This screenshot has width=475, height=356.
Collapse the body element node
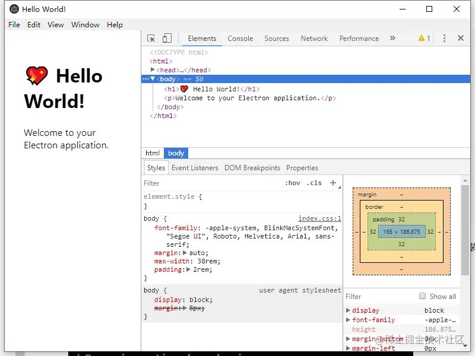pos(153,79)
